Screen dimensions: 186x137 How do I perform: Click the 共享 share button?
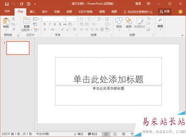(165, 11)
